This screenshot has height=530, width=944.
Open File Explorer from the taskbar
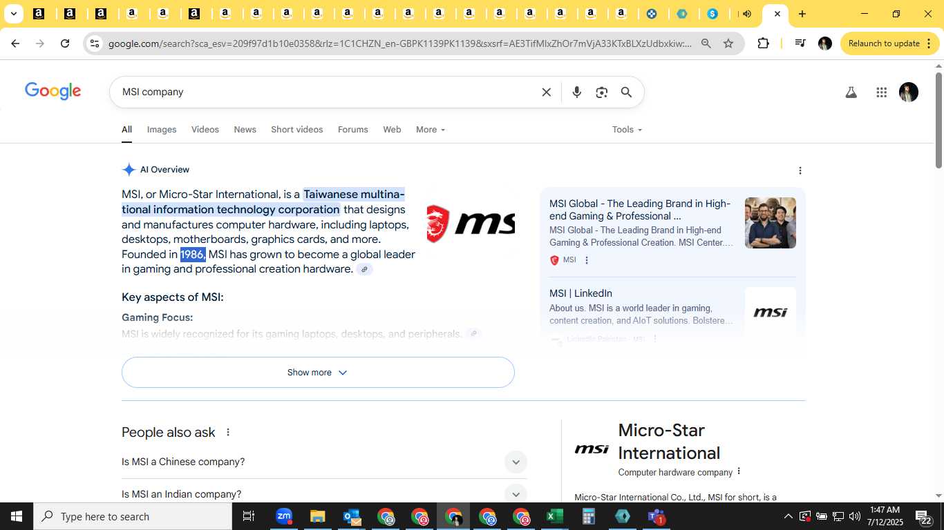pyautogui.click(x=317, y=516)
